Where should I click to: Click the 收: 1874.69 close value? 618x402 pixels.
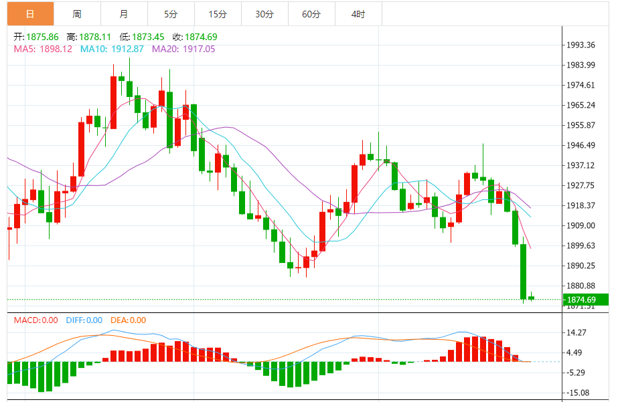195,37
